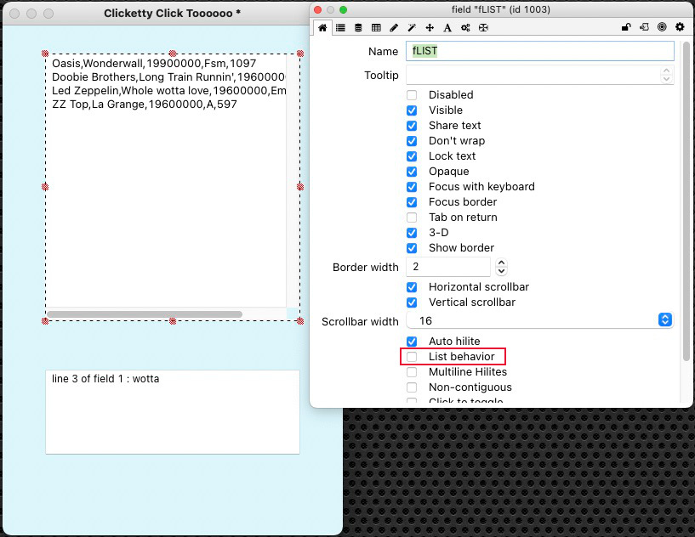Open the Scrollbar width dropdown
The image size is (695, 537).
point(665,320)
